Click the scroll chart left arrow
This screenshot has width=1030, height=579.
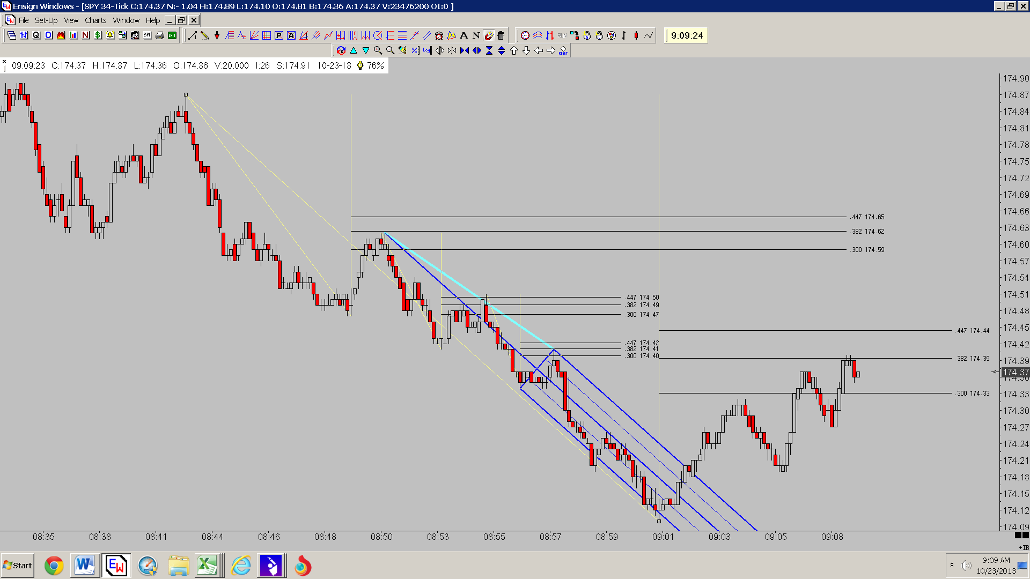click(x=539, y=50)
